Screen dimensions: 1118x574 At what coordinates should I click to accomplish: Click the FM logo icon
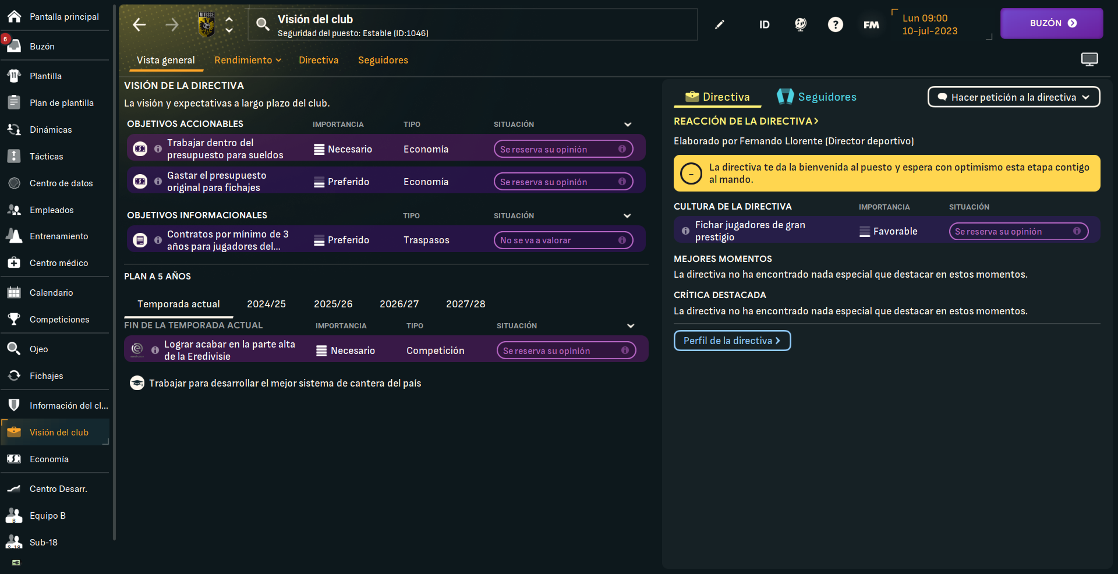click(x=871, y=24)
